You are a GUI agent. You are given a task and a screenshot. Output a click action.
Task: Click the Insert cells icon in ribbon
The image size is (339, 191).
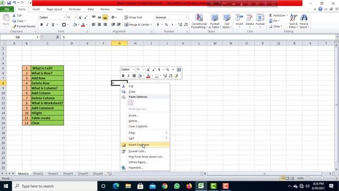[x=239, y=18]
